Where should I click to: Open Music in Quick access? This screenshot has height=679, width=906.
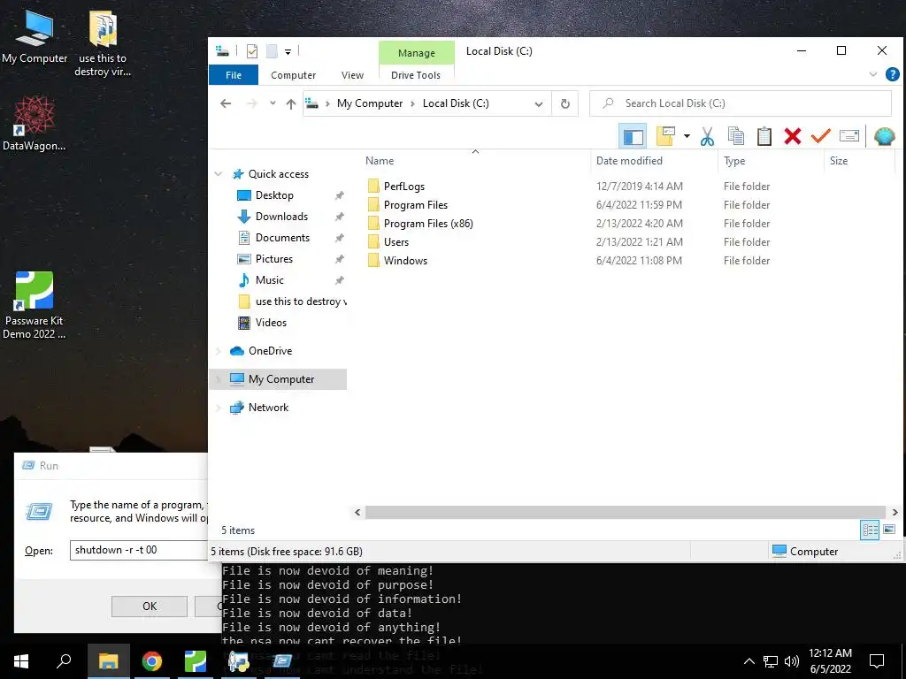point(269,280)
